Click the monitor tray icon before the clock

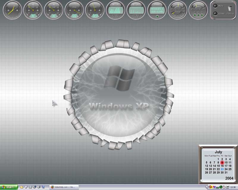(227, 187)
